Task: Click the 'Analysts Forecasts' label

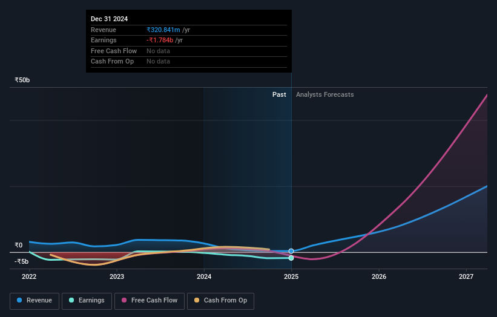Action: point(325,95)
